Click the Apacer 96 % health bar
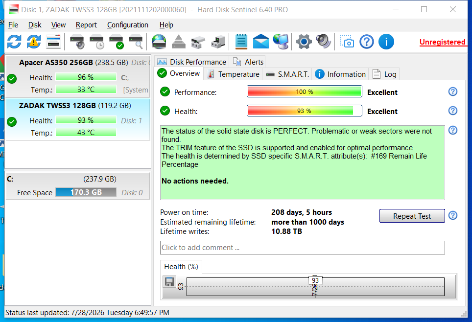472x322 pixels. (86, 77)
